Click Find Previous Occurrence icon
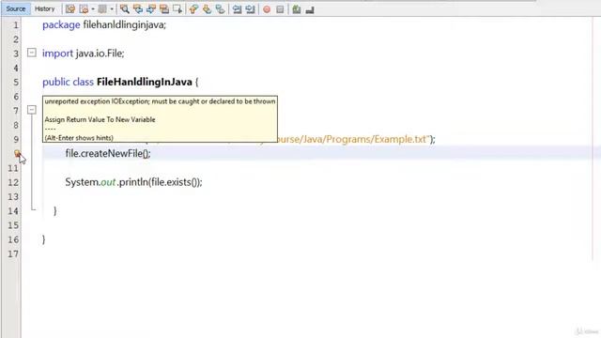 click(138, 9)
